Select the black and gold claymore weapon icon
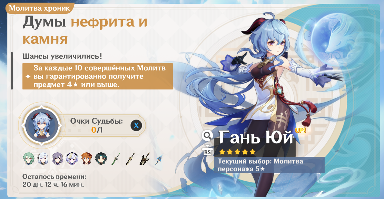Screen dimensions: 384x199 pyautogui.click(x=145, y=159)
